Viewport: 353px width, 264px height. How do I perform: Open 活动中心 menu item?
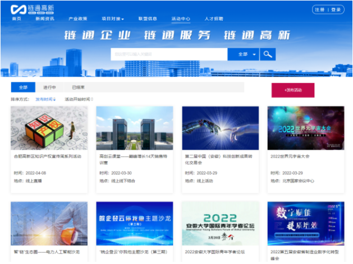181,18
